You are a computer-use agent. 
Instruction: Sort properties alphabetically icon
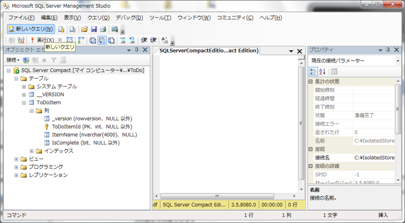(x=322, y=71)
